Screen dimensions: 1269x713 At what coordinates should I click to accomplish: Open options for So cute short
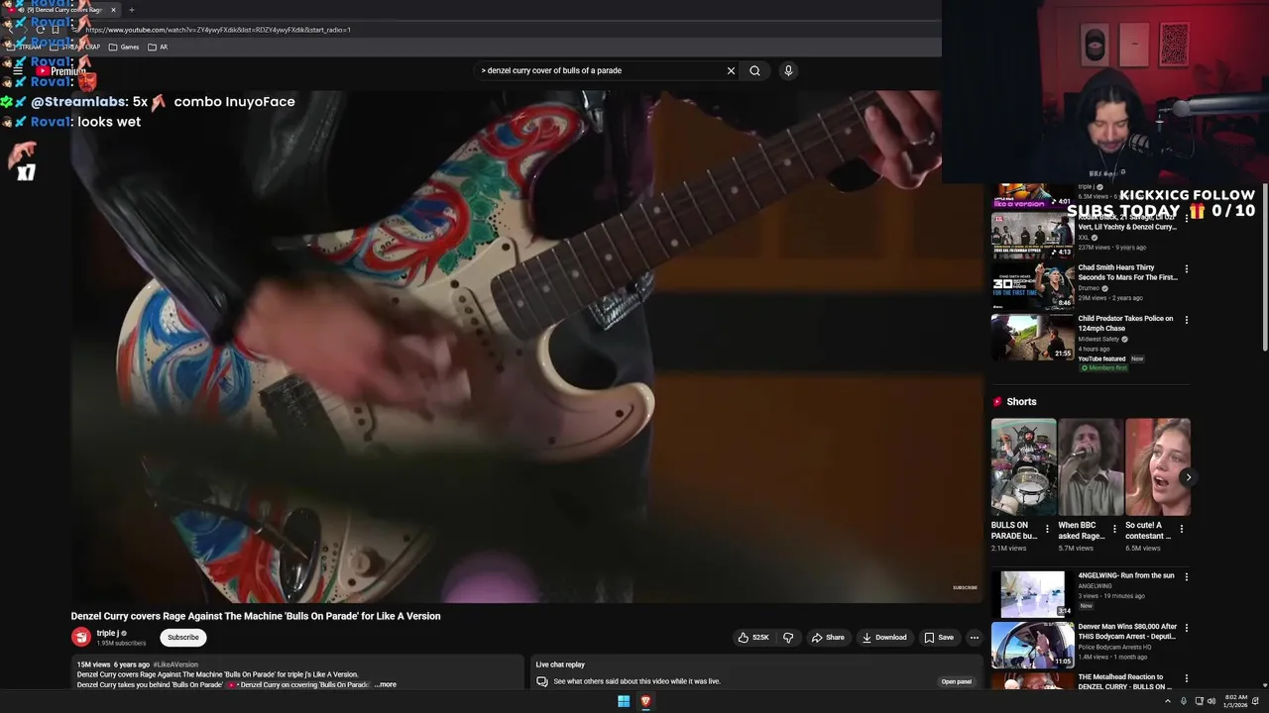(1181, 529)
